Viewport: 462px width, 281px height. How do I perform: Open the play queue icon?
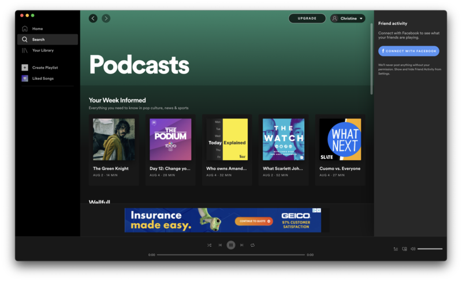[396, 249]
